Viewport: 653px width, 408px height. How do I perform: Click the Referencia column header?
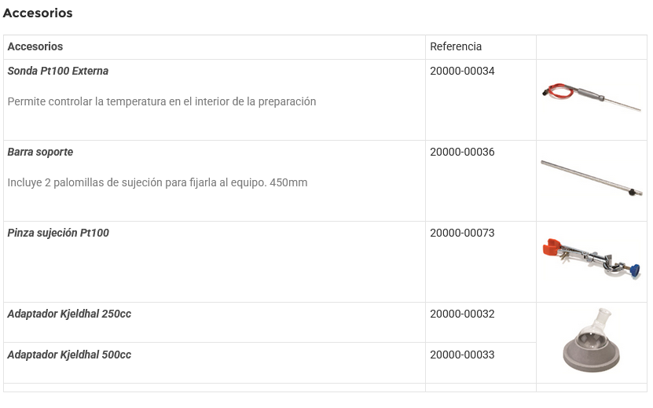tap(456, 46)
